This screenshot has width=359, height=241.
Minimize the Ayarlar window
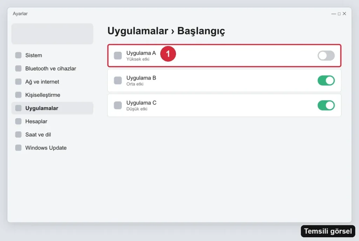coord(334,14)
